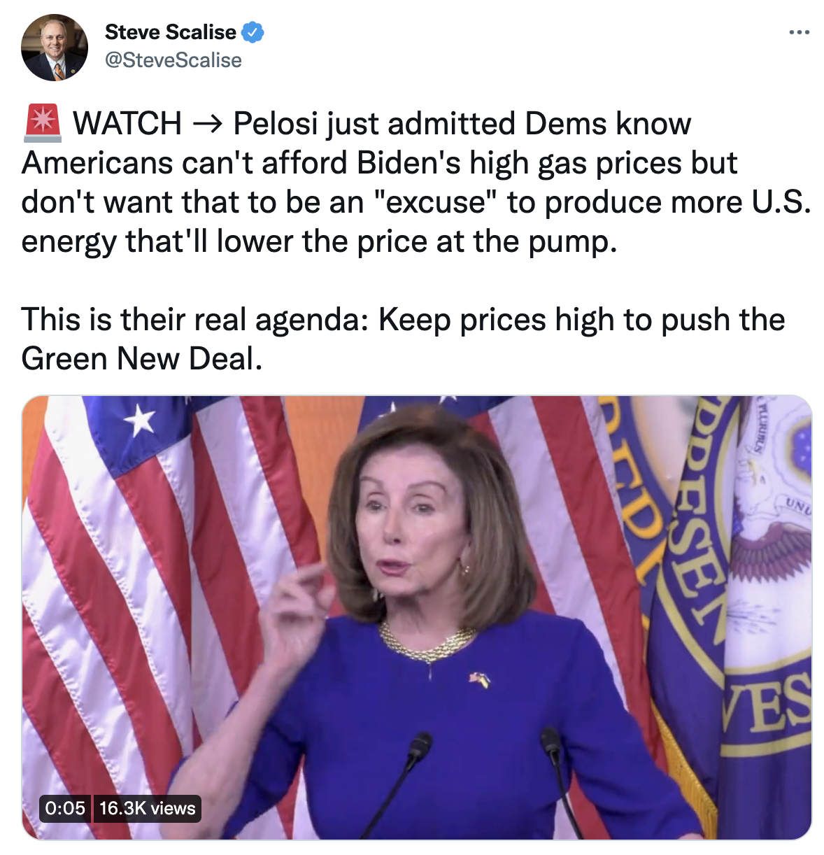This screenshot has width=824, height=855.
Task: Play the Pelosi video
Action: (417, 618)
